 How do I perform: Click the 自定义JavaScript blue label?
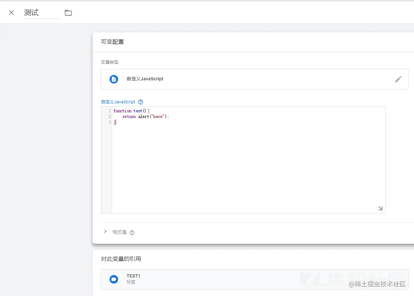coord(118,102)
